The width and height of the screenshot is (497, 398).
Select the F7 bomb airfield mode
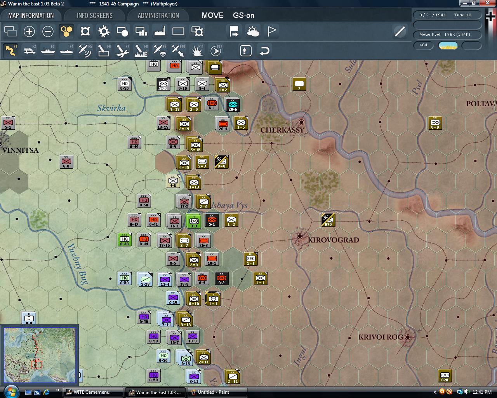pos(122,51)
